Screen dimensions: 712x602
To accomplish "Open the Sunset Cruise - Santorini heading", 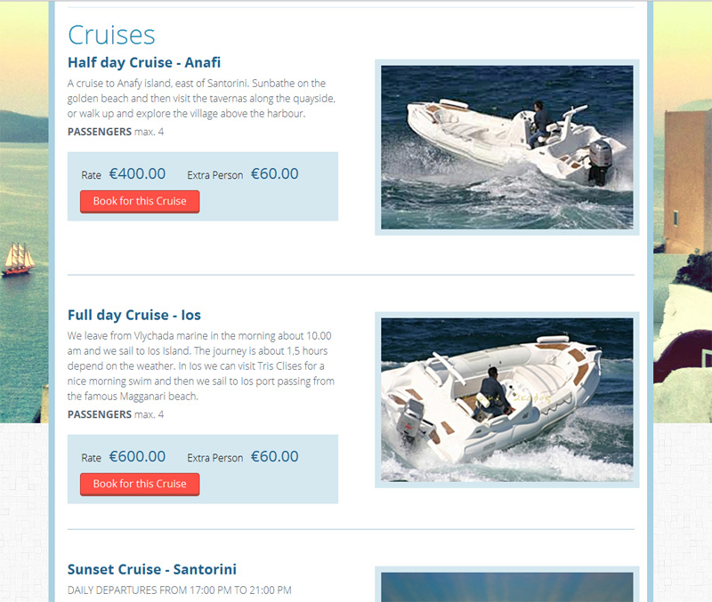I will pyautogui.click(x=152, y=569).
